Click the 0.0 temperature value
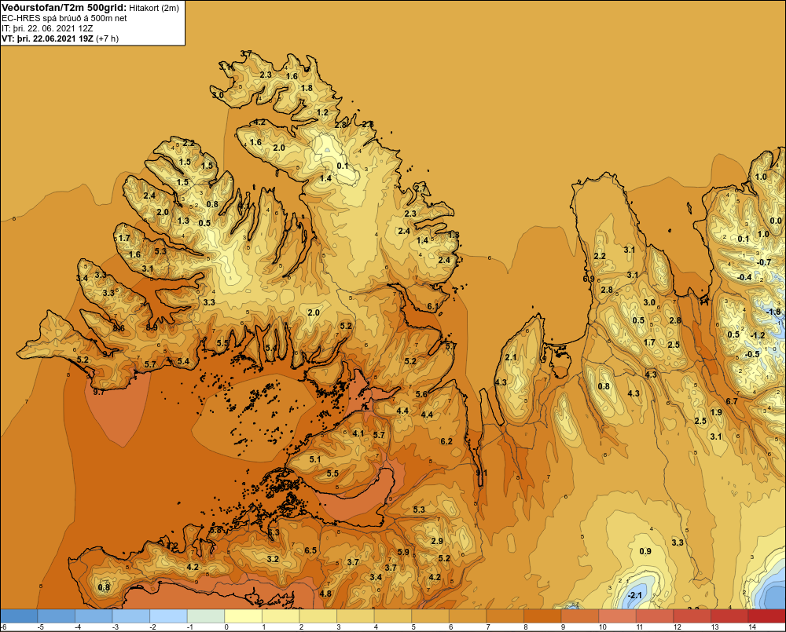Viewport: 786px width, 632px height. [776, 221]
